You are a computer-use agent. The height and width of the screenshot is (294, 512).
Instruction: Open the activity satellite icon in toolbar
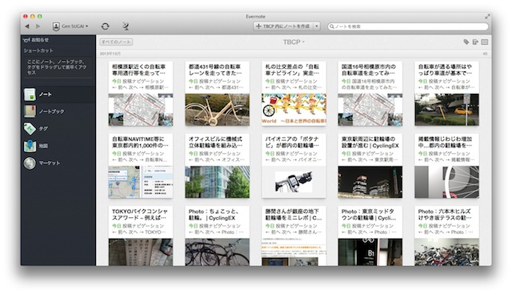[126, 26]
